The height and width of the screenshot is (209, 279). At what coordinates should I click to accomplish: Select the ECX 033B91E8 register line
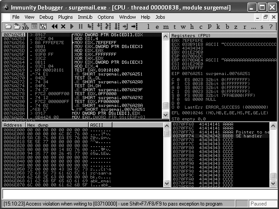pos(224,45)
